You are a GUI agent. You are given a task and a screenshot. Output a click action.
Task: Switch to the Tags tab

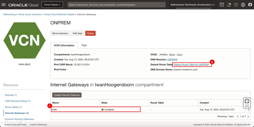(84, 45)
